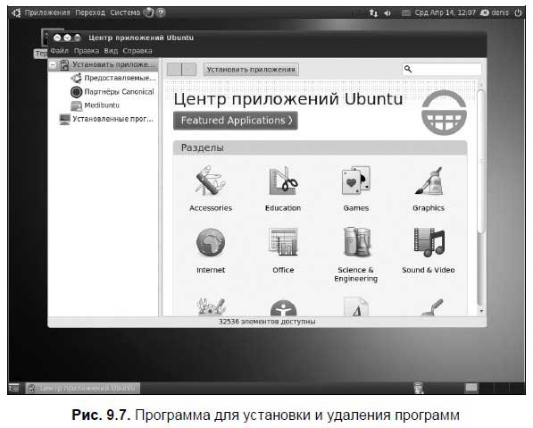Click the network connection indicator icon
533x428 pixels.
click(373, 13)
